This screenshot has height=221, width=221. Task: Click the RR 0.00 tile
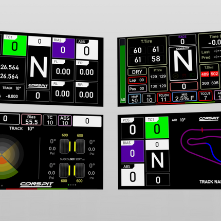pyautogui.click(x=86, y=93)
